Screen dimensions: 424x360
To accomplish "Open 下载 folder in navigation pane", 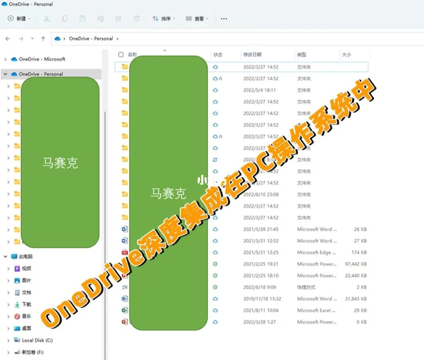I will pos(26,304).
